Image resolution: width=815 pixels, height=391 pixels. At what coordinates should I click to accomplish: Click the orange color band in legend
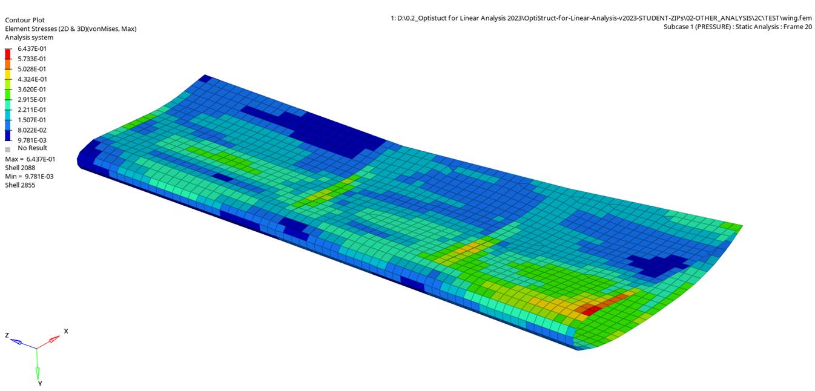click(8, 64)
